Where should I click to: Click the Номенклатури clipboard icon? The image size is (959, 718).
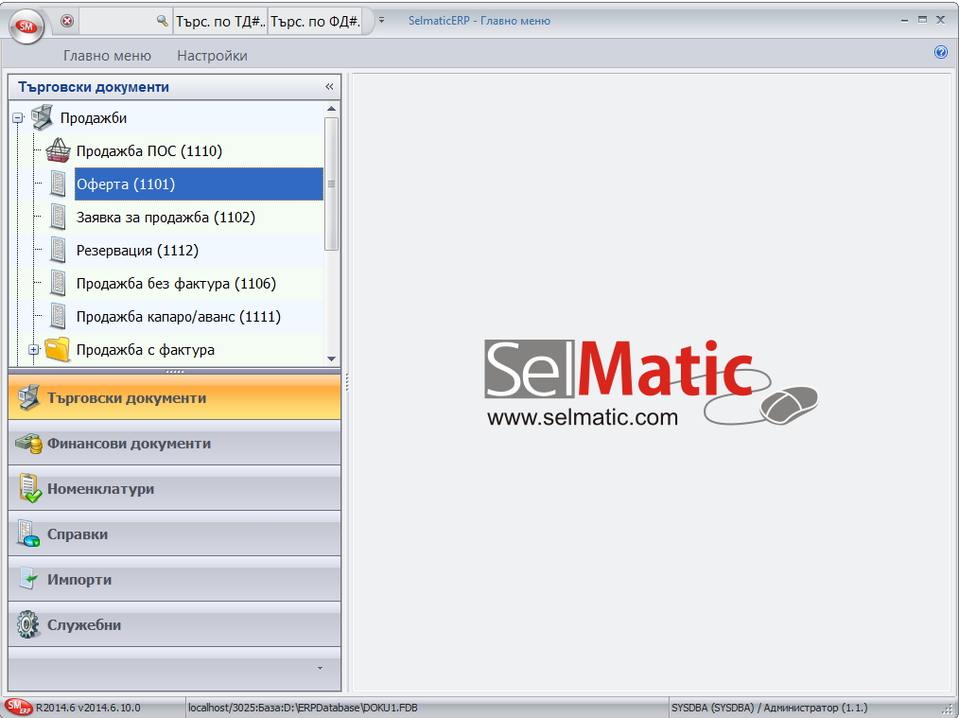pyautogui.click(x=29, y=488)
